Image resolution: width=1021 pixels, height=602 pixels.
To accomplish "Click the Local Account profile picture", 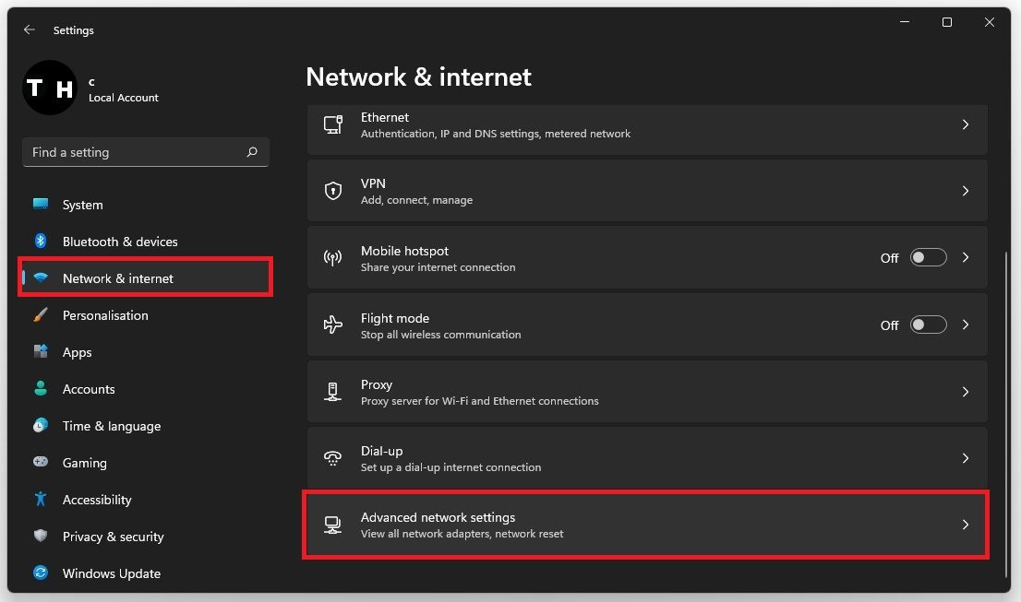I will click(49, 88).
